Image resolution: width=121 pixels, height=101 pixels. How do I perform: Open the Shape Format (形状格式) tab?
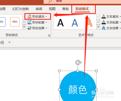click(x=82, y=9)
